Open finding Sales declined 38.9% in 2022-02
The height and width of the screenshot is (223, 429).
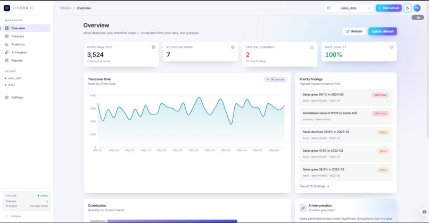(346, 135)
